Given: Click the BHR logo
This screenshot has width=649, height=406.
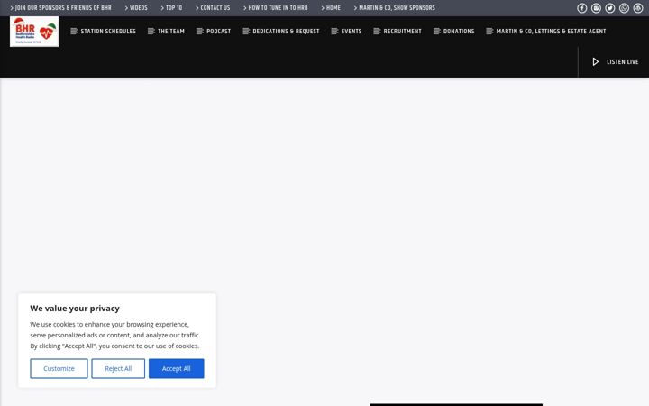Looking at the screenshot, I should click(34, 32).
